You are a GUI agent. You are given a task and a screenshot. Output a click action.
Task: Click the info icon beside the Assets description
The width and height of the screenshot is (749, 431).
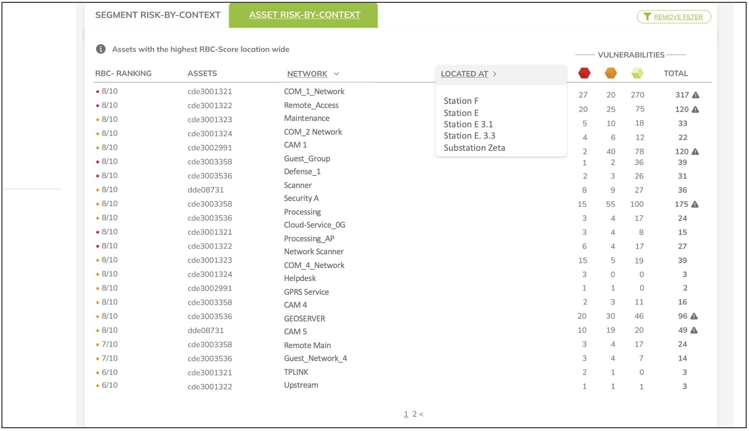[x=100, y=49]
